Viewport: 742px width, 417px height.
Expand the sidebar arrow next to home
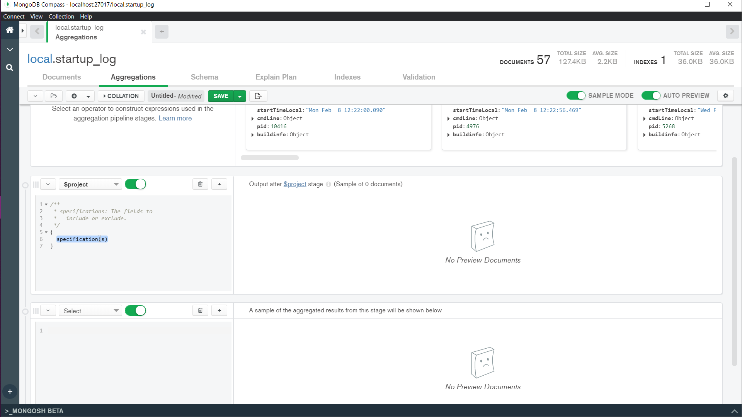click(23, 31)
